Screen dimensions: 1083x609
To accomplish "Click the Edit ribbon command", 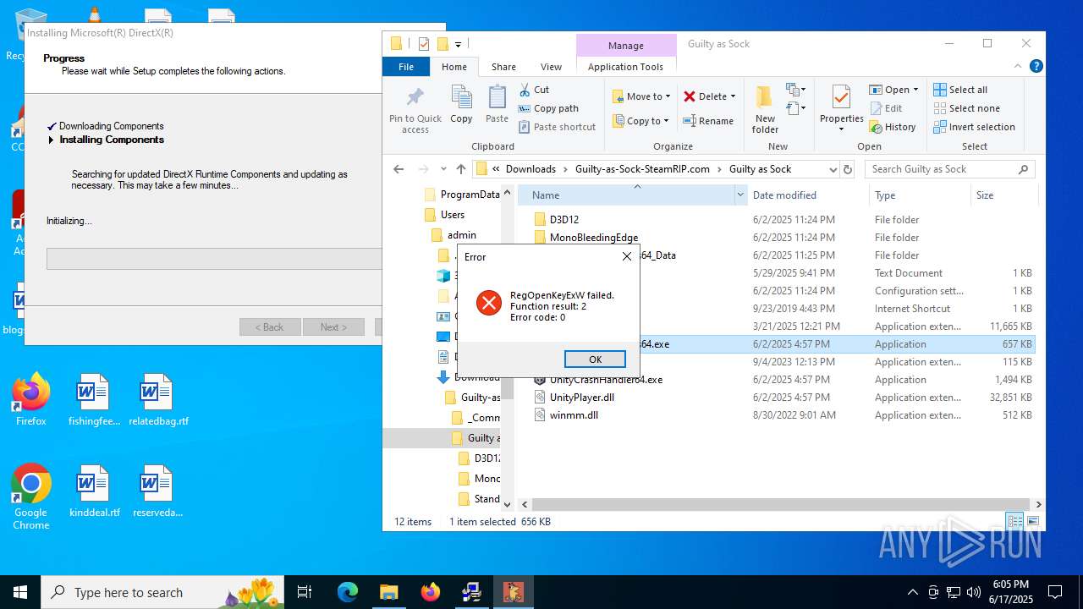I will [x=886, y=108].
